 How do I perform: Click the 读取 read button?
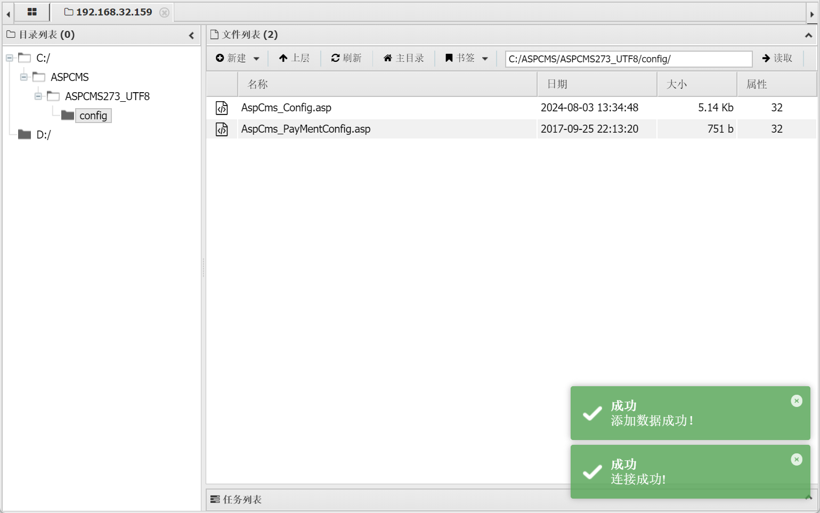(777, 58)
